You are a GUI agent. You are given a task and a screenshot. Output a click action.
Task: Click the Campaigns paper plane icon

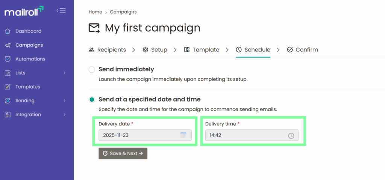pos(8,45)
